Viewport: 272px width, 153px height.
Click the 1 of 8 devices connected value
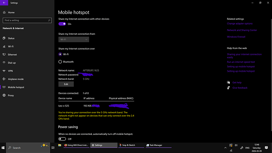point(86,93)
